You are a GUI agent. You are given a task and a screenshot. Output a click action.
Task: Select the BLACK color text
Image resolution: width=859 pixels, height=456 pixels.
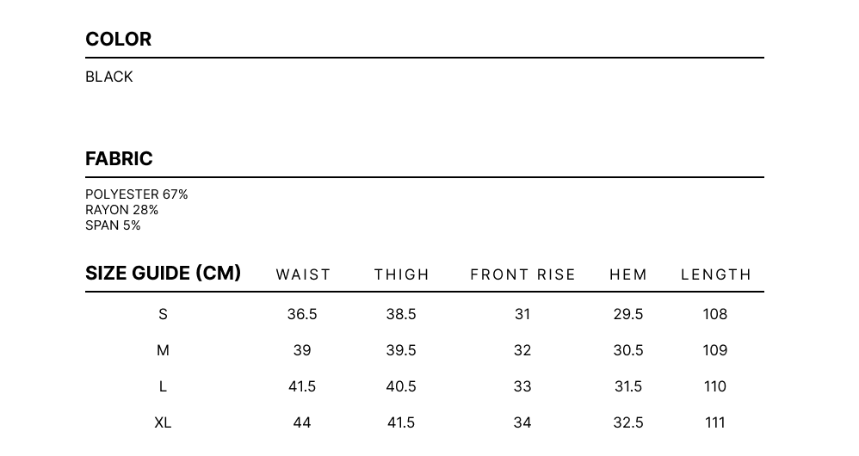coord(109,77)
